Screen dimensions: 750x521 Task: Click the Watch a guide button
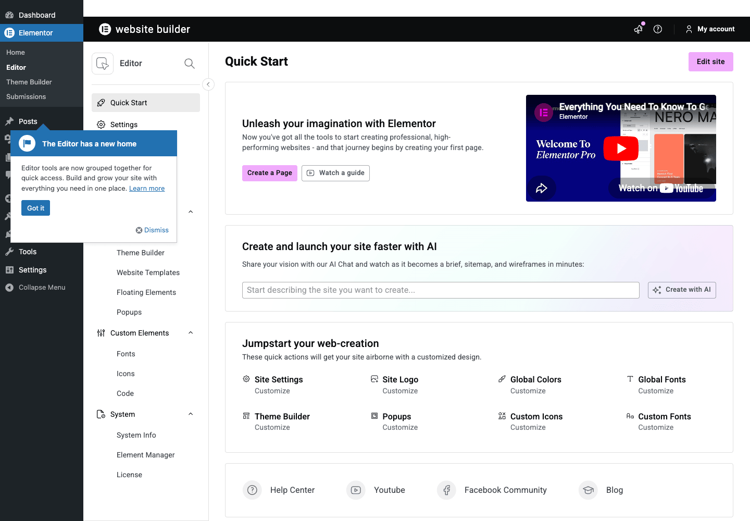pos(335,173)
